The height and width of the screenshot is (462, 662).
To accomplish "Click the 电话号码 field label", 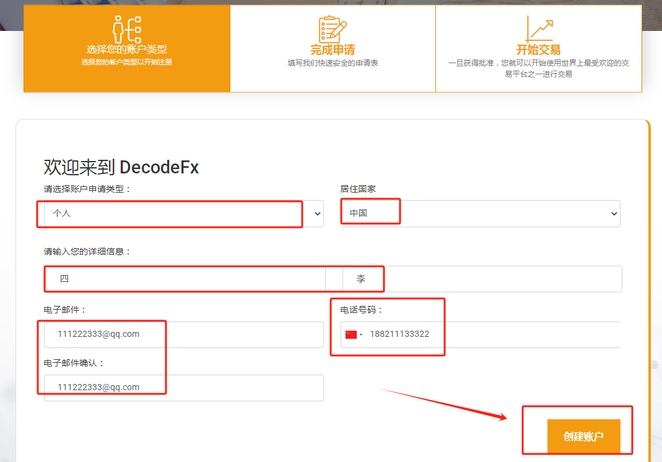I will pos(362,310).
